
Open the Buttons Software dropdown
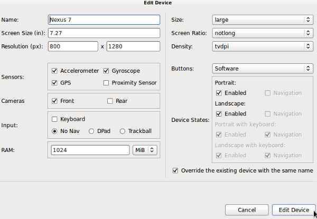coord(263,69)
